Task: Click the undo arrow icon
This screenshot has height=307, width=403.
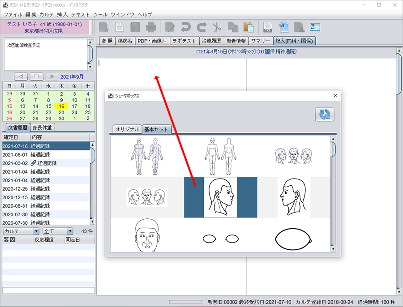Action: [185, 27]
